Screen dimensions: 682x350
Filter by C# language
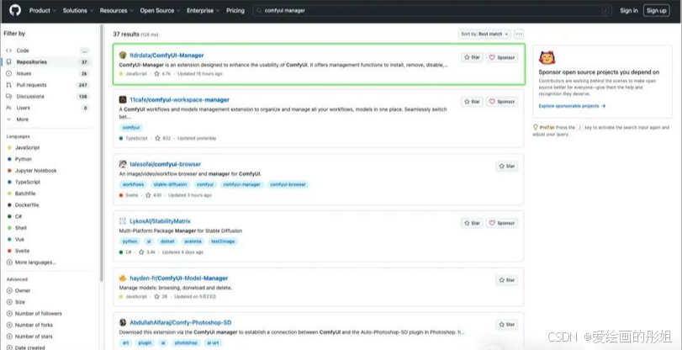(x=19, y=216)
